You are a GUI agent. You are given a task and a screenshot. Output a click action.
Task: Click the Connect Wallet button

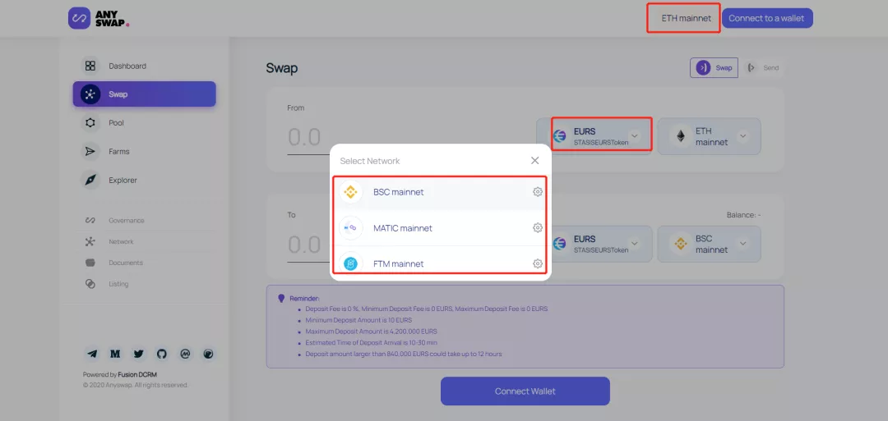click(525, 391)
